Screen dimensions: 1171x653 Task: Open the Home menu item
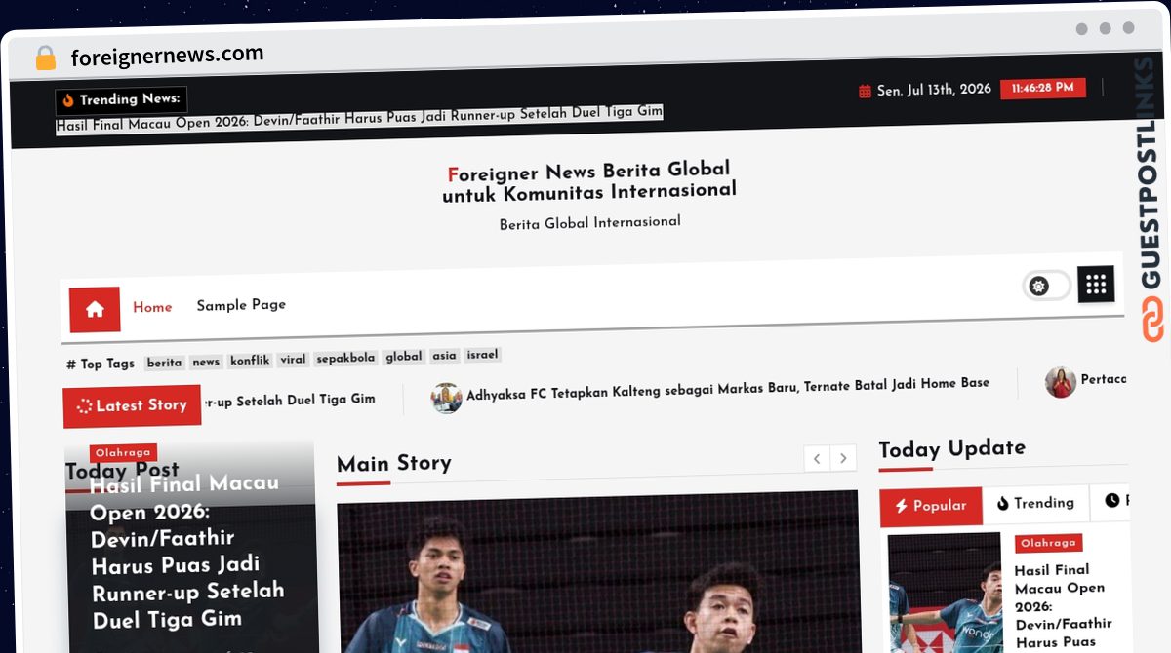click(152, 307)
